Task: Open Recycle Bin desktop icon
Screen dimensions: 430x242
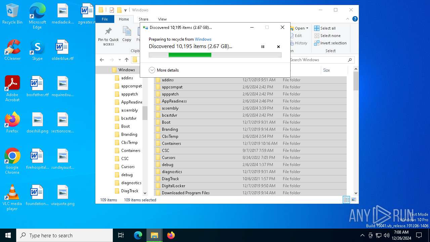Action: pos(12,14)
